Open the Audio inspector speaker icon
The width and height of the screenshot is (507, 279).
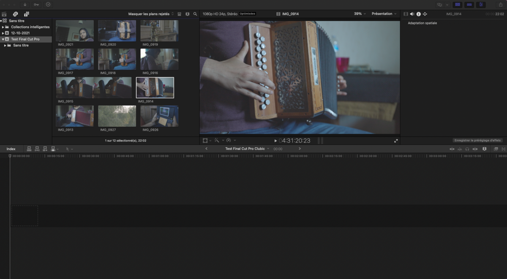[412, 14]
